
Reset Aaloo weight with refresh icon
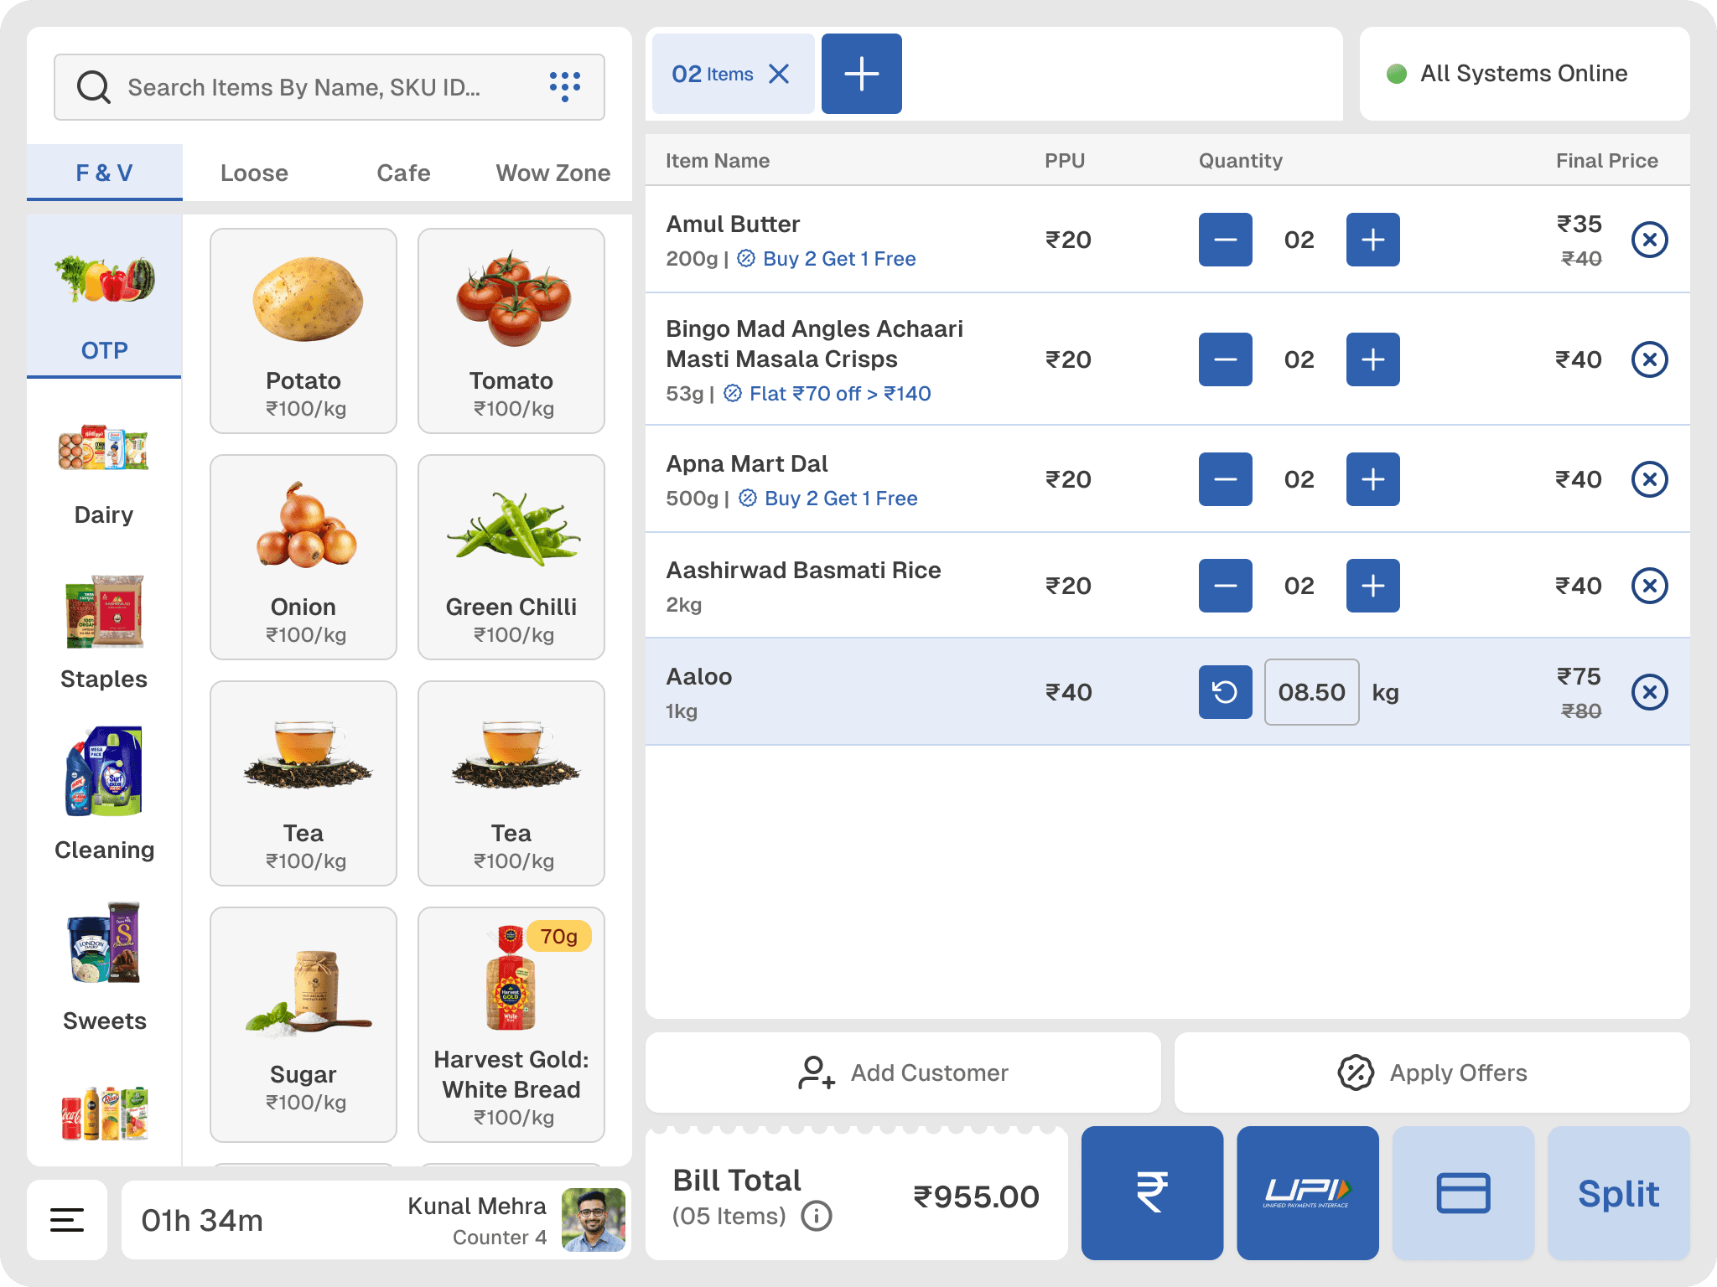(x=1225, y=692)
